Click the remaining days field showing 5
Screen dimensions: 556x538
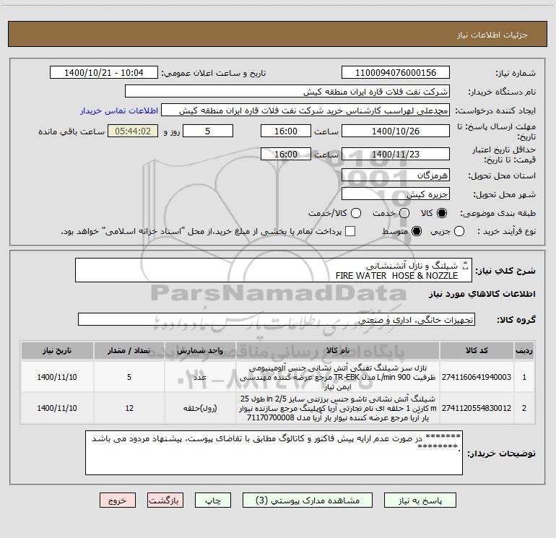point(208,131)
